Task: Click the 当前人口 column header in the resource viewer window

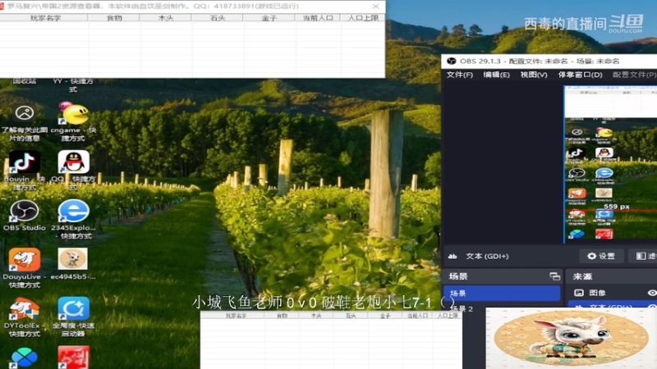Action: coord(318,18)
